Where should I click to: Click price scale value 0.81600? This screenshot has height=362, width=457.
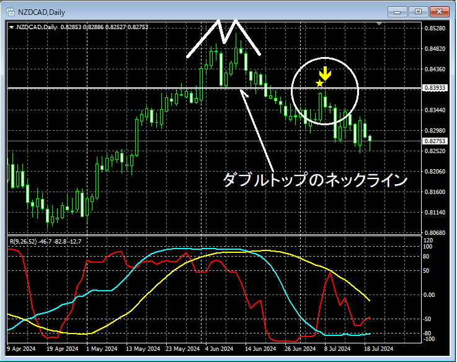435,192
